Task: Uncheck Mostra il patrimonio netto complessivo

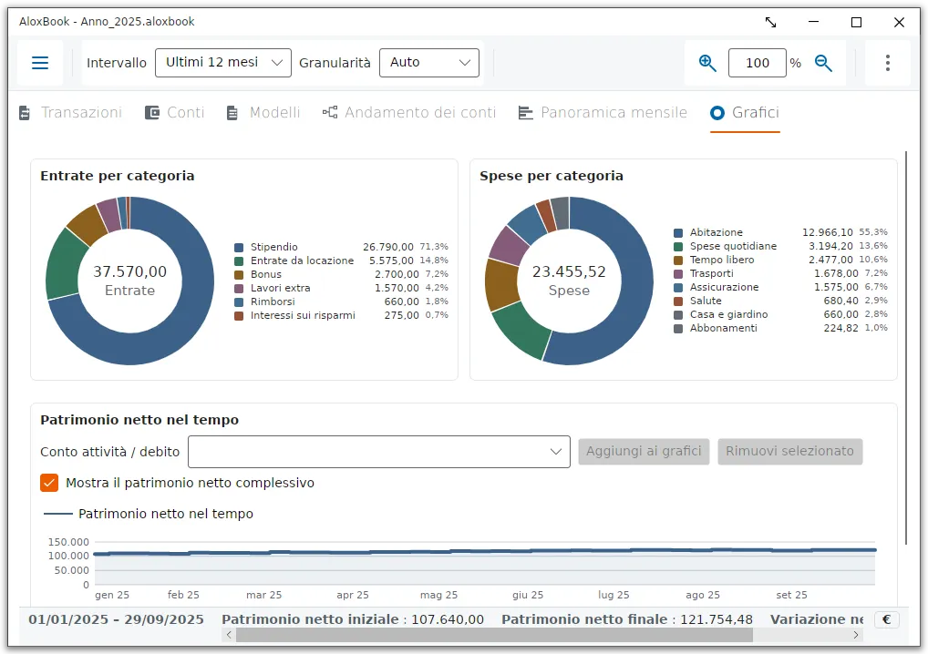Action: (49, 483)
